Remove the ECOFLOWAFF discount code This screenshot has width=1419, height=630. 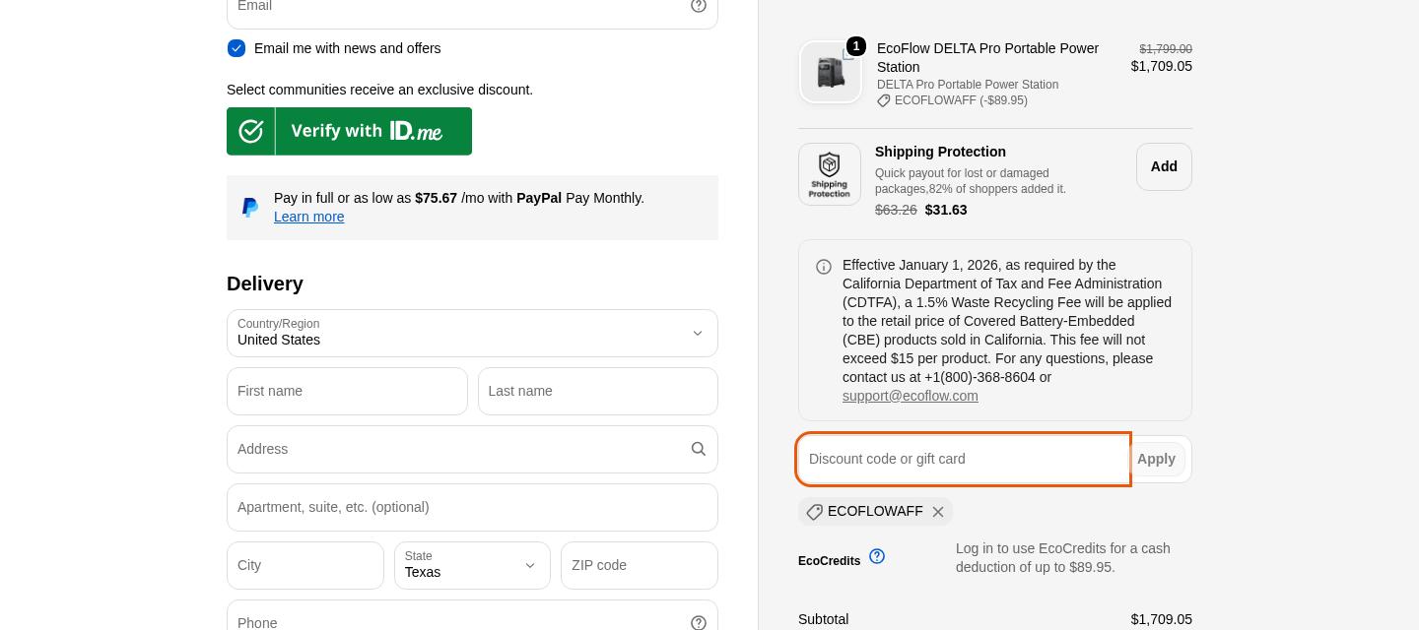(x=938, y=512)
